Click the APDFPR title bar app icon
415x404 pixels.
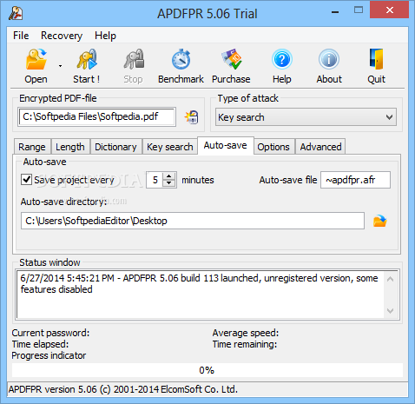(16, 13)
